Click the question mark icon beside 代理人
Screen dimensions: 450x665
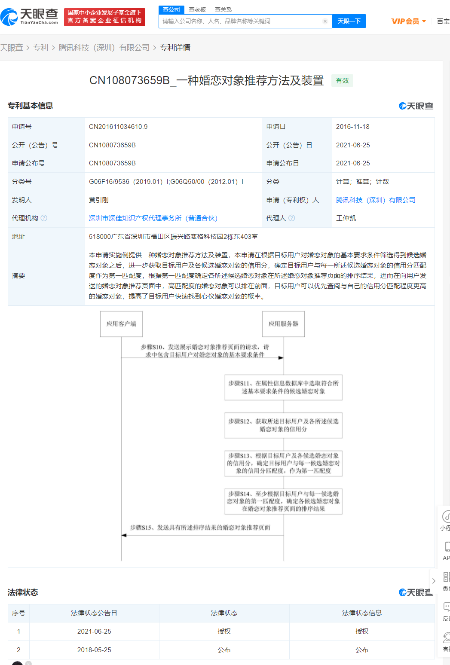click(x=293, y=218)
